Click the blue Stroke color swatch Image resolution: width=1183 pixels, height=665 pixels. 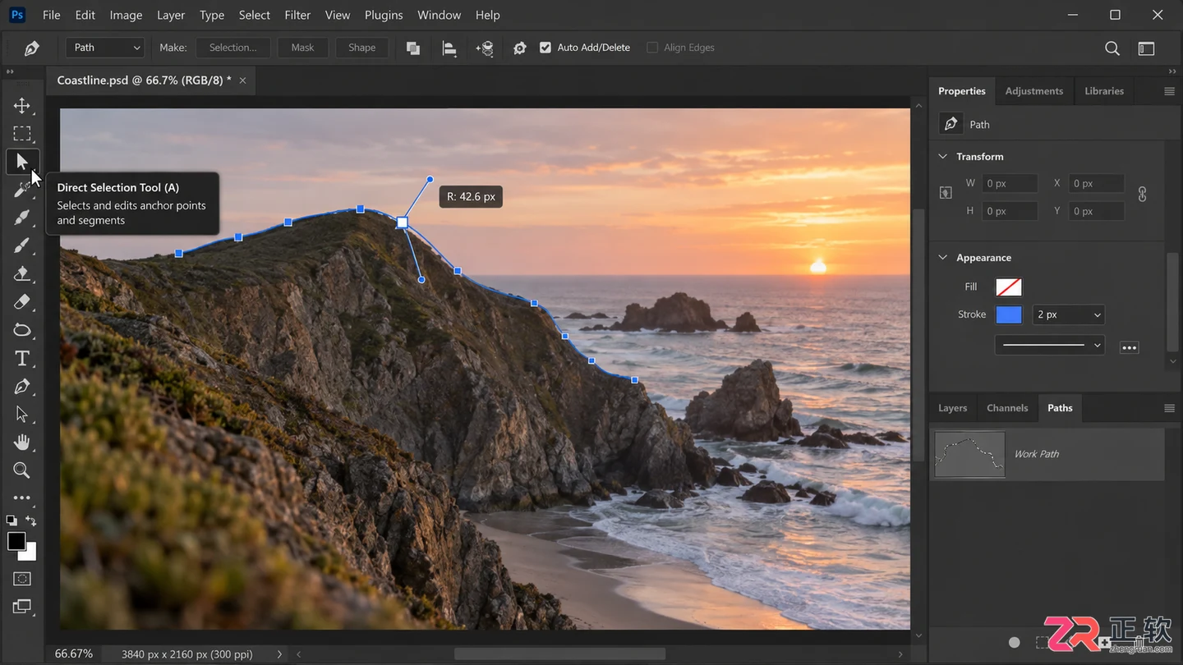tap(1009, 314)
